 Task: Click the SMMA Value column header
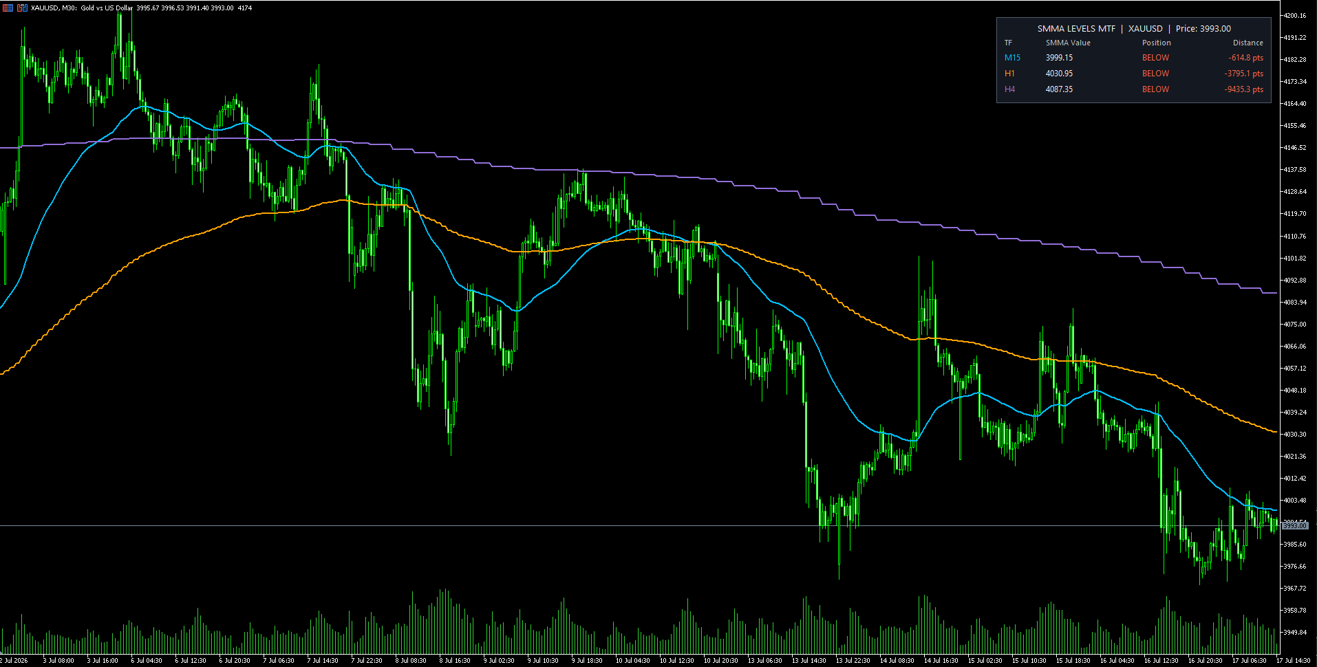(1068, 43)
